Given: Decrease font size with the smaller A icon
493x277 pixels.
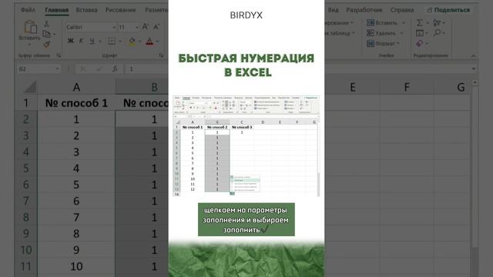Looking at the screenshot, I should [156, 27].
